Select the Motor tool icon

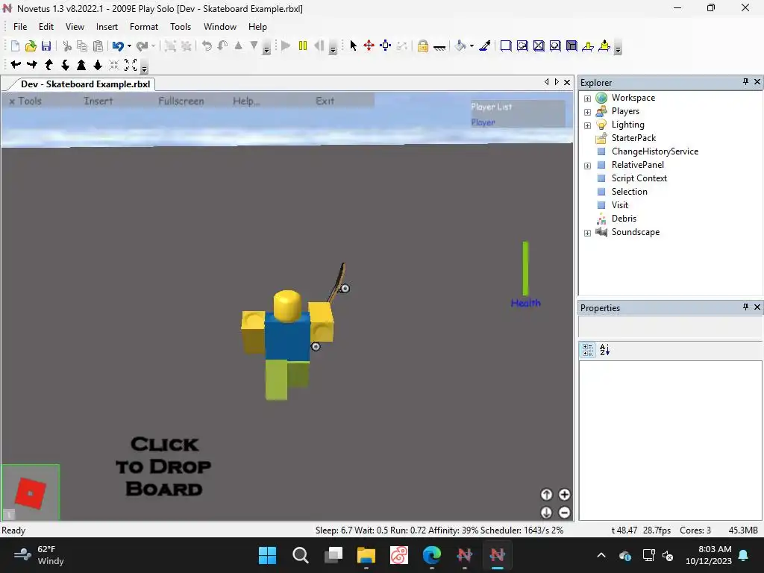604,46
